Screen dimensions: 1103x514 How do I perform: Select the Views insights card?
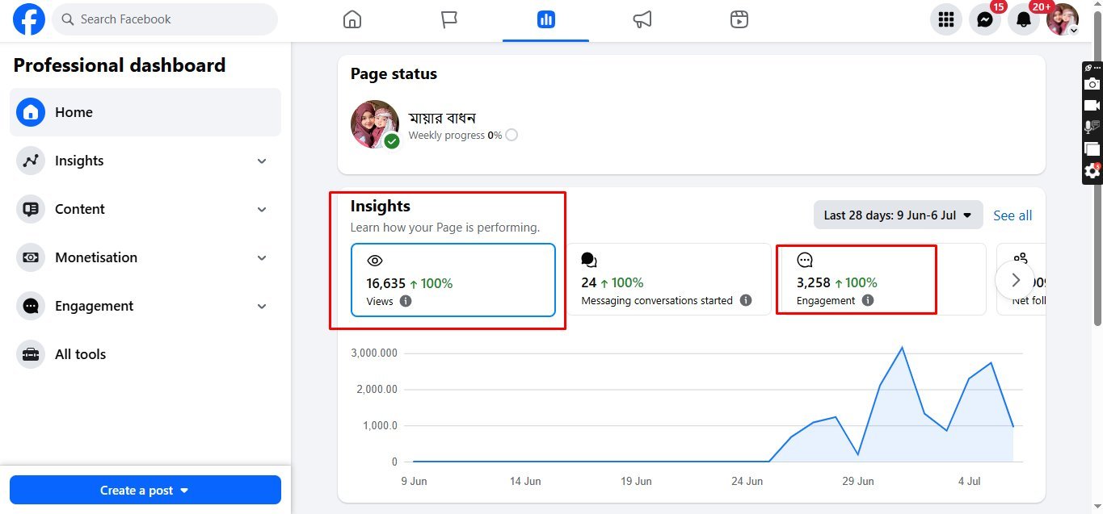(453, 280)
